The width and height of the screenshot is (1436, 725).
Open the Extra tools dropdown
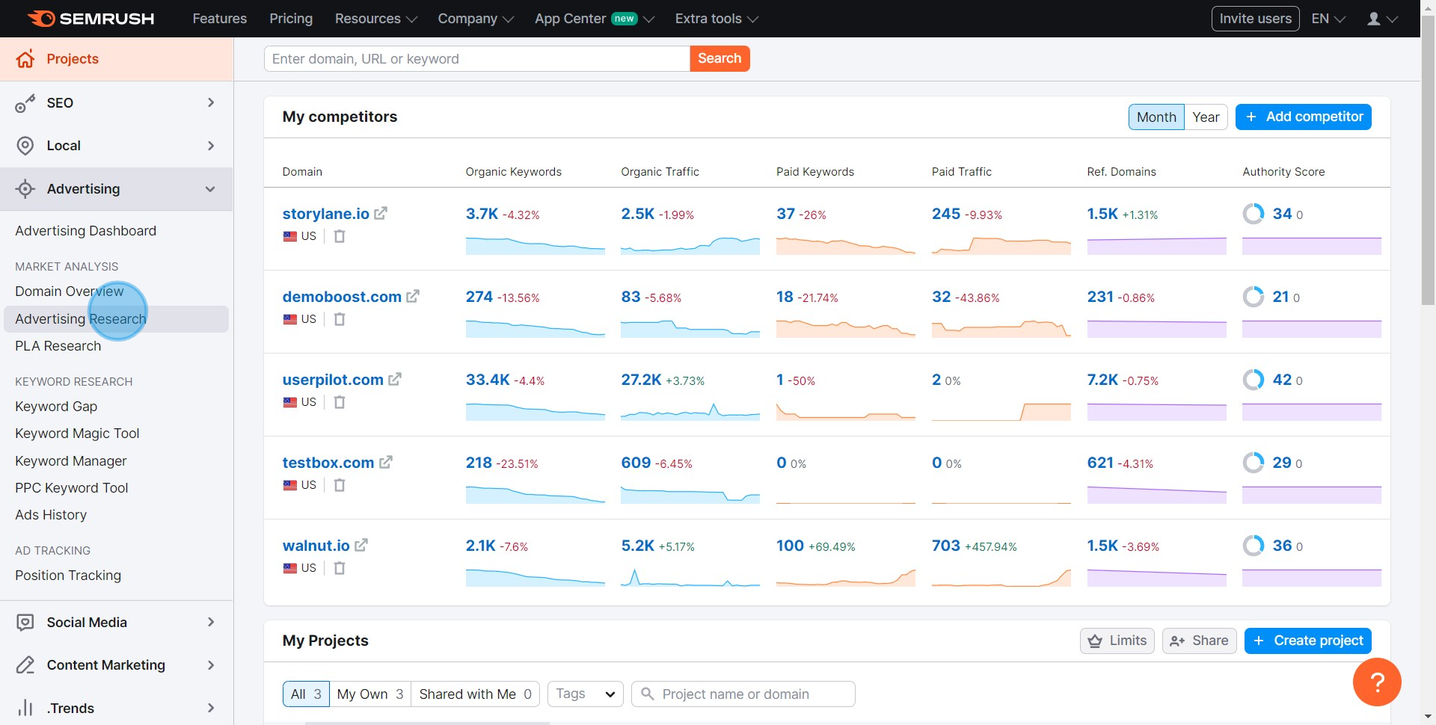pyautogui.click(x=717, y=19)
